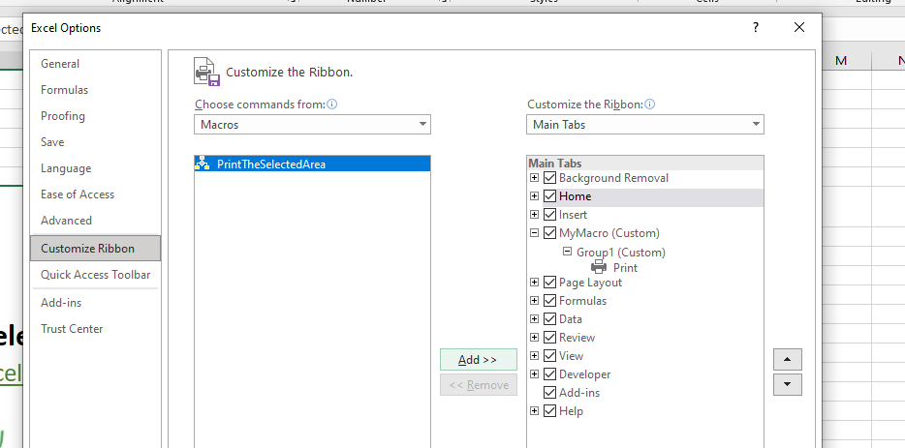Open the Ease of Access category

point(95,194)
